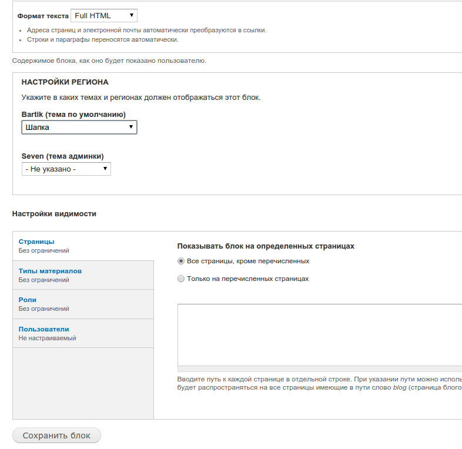Switch to the Страницы vertical tab
Viewport: 462px width, 449px height.
(x=36, y=242)
